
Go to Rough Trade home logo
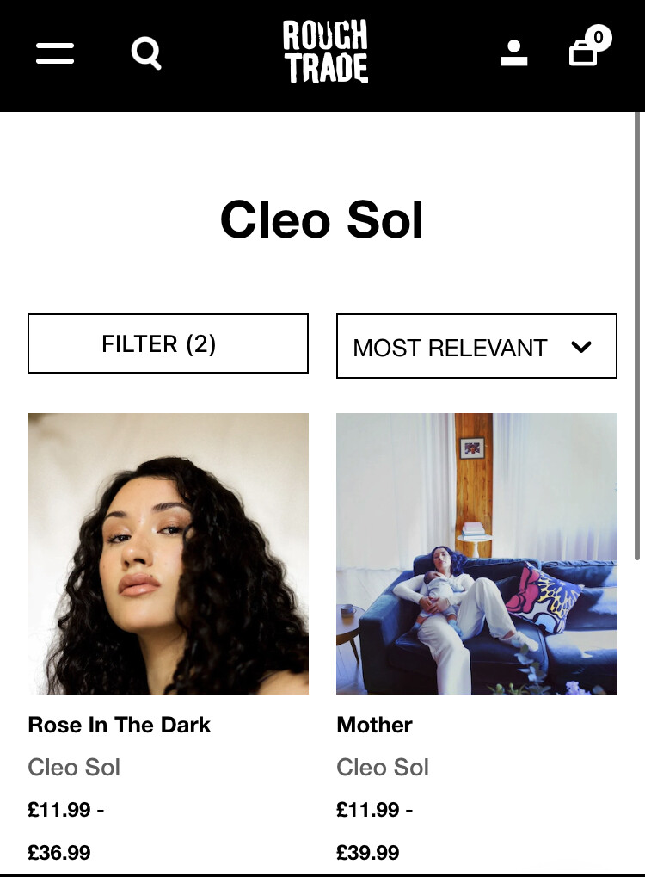pyautogui.click(x=325, y=52)
